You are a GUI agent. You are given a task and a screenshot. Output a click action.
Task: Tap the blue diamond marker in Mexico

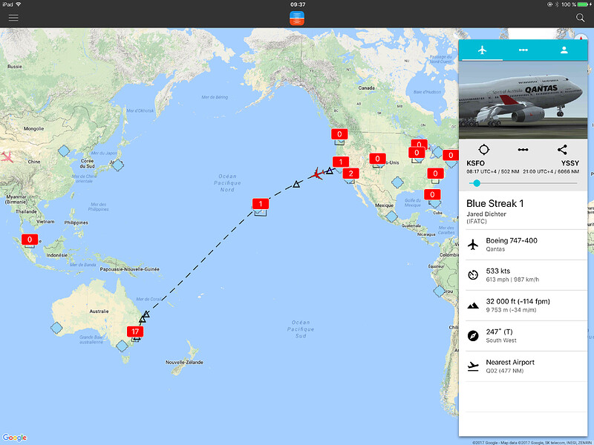(x=392, y=217)
